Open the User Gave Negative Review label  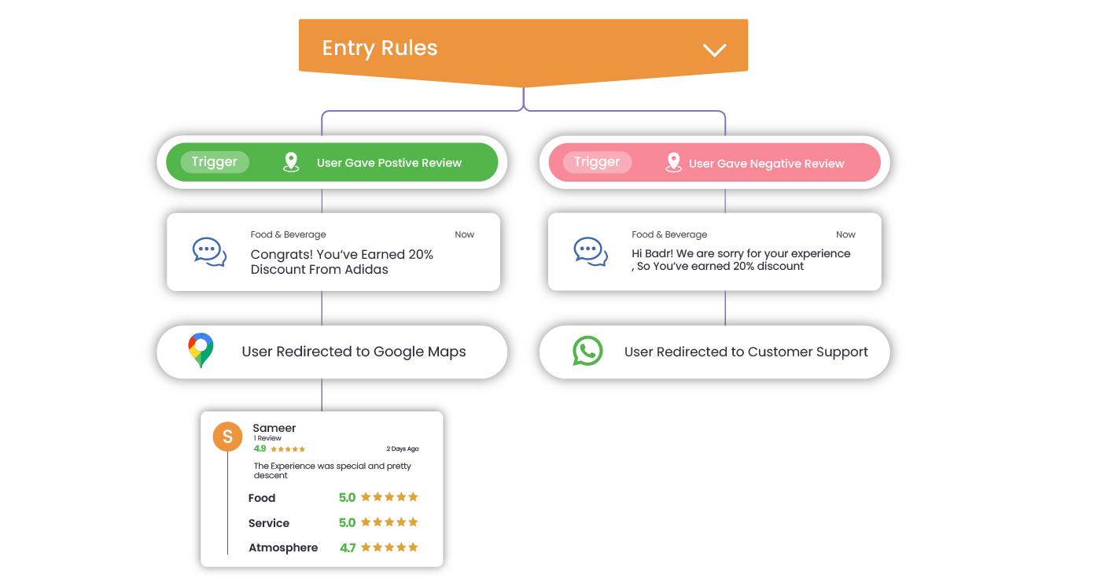coord(767,164)
